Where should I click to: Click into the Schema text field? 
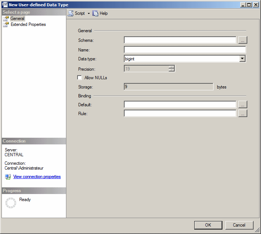180,40
